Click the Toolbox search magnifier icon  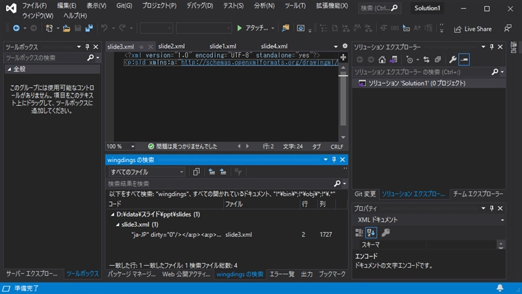[90, 58]
